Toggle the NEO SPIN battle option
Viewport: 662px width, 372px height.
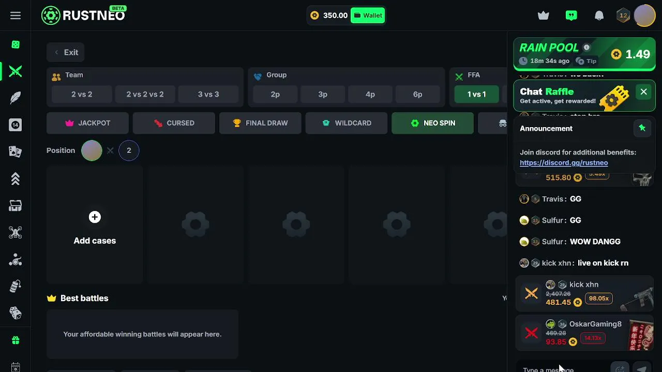click(x=432, y=123)
